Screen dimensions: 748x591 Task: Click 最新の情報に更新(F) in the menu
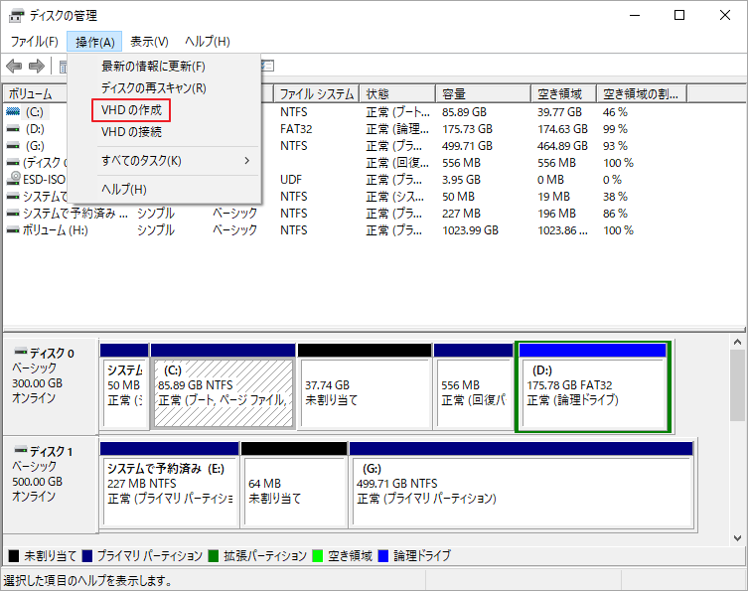(x=153, y=66)
